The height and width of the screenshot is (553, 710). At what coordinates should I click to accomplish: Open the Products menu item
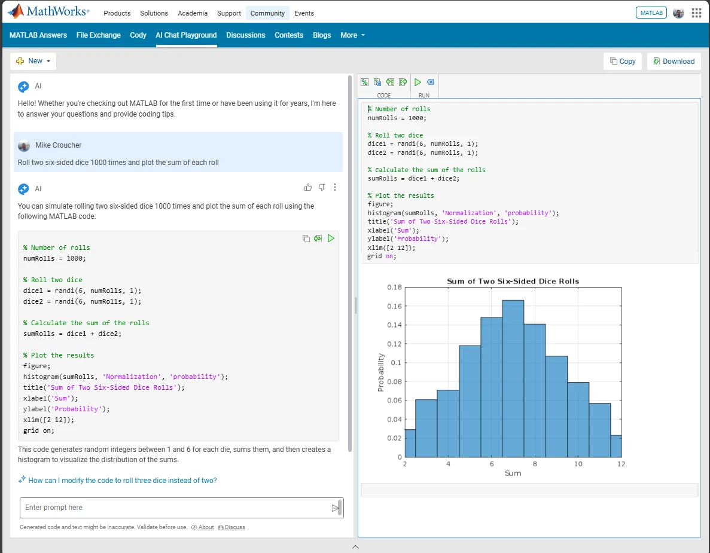point(117,13)
